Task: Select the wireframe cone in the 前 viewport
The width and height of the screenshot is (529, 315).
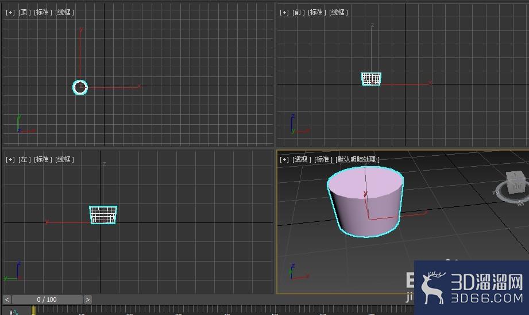Action: click(x=371, y=79)
